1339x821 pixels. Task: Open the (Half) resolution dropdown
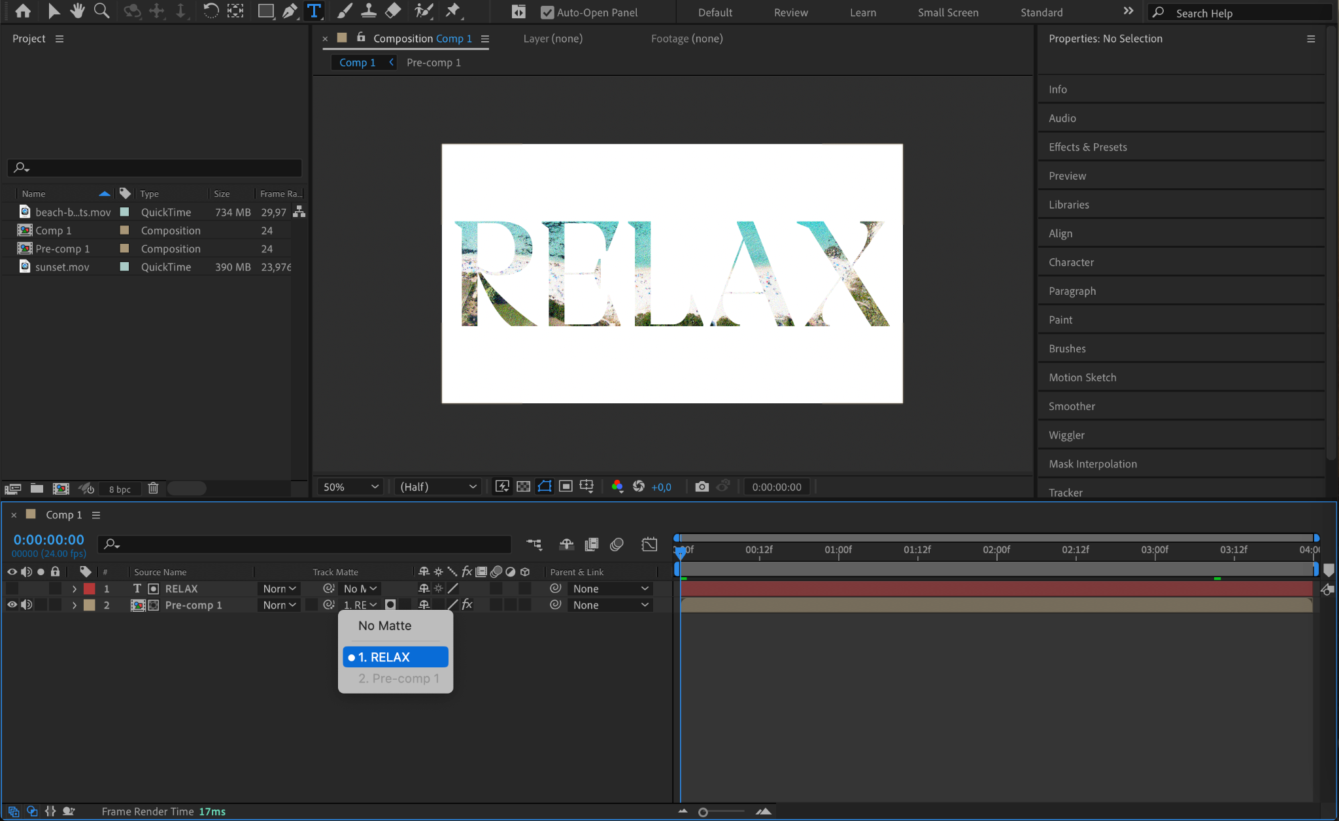pyautogui.click(x=437, y=487)
